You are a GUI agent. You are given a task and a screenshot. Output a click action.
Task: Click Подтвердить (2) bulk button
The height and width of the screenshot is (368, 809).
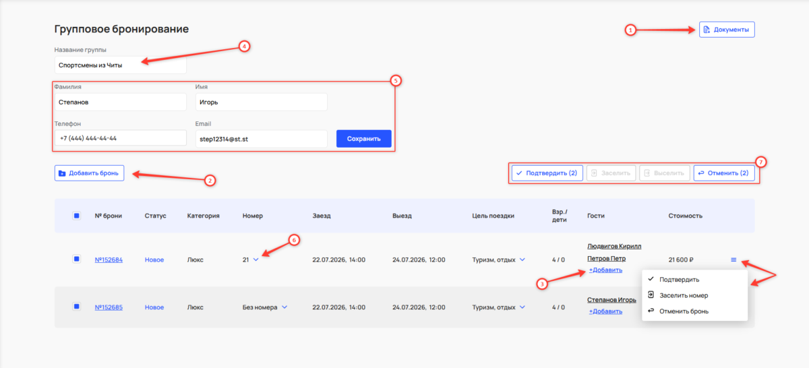coord(547,173)
